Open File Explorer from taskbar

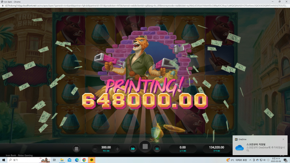(x=62, y=160)
